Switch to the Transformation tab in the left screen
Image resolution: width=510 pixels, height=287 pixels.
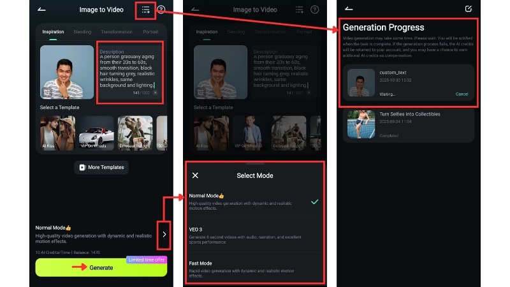[117, 32]
